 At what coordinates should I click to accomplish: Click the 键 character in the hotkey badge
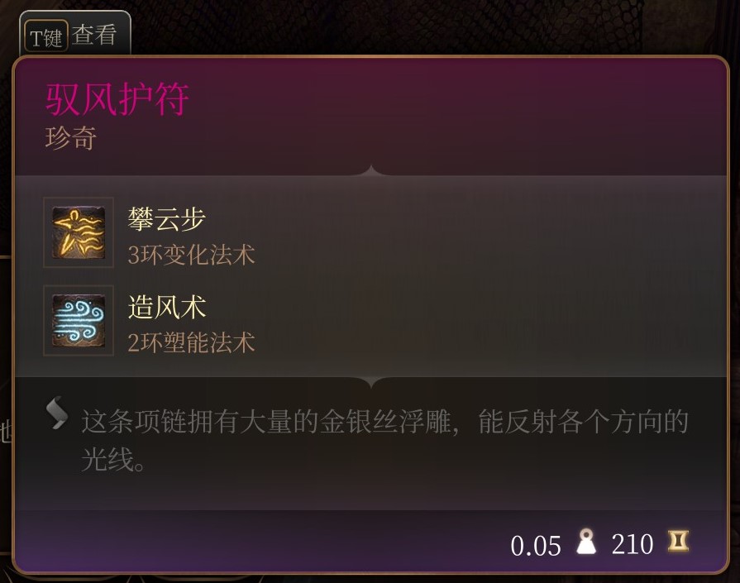(x=53, y=38)
